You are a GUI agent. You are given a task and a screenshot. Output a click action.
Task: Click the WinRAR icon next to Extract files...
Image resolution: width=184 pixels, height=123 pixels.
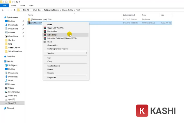pyautogui.click(x=45, y=31)
